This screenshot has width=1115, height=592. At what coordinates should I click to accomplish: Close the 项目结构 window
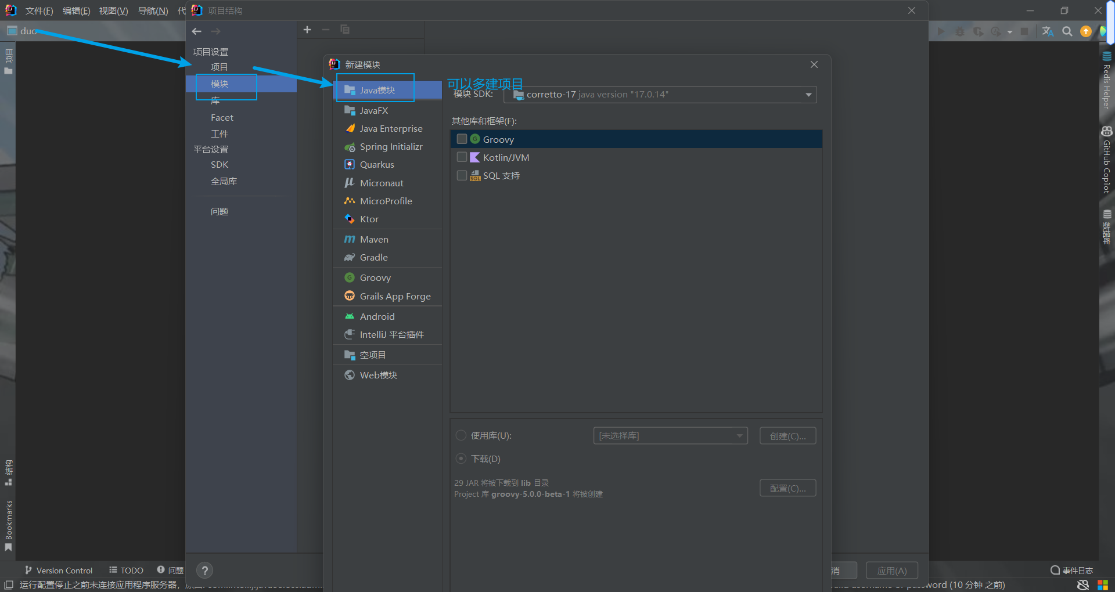point(912,10)
